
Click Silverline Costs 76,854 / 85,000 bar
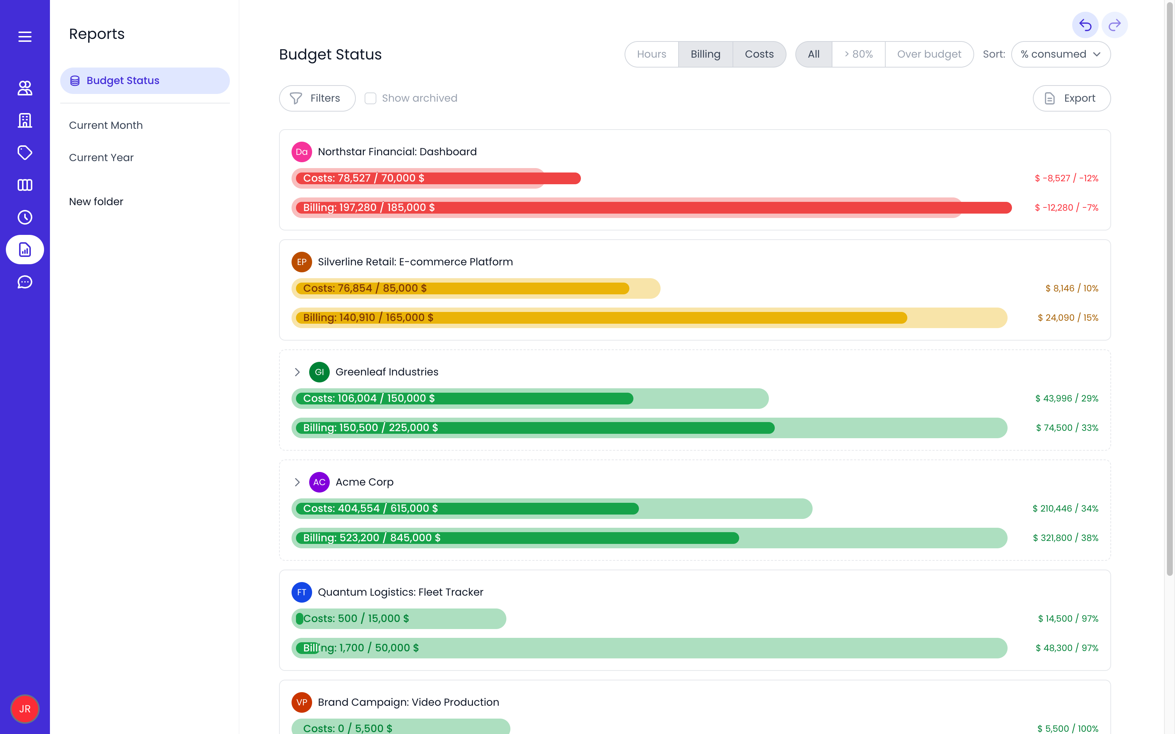pos(476,288)
